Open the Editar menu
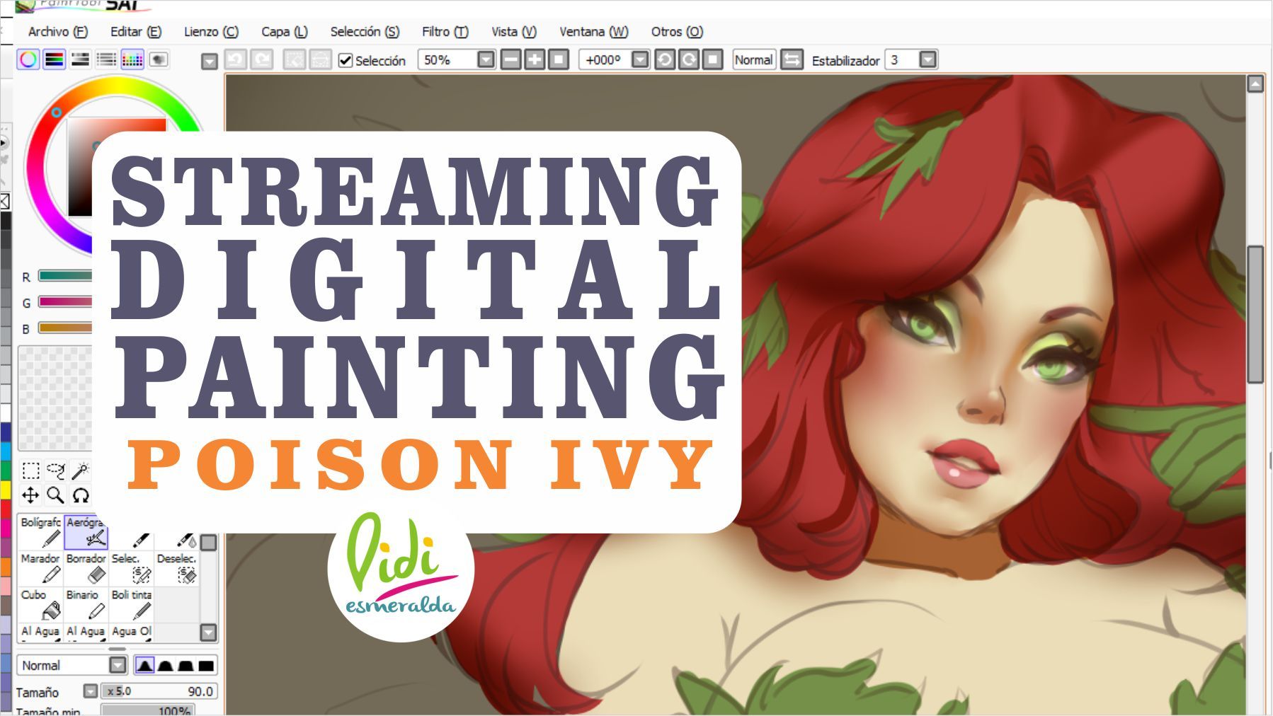This screenshot has width=1273, height=716. tap(136, 32)
